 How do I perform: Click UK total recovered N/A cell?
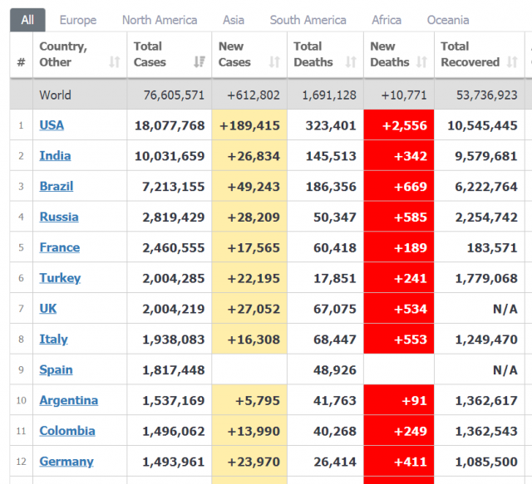click(479, 309)
